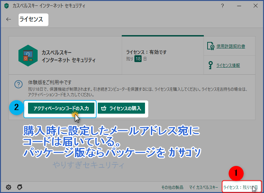Click the Kaspersky shield icon in title bar

coord(6,6)
